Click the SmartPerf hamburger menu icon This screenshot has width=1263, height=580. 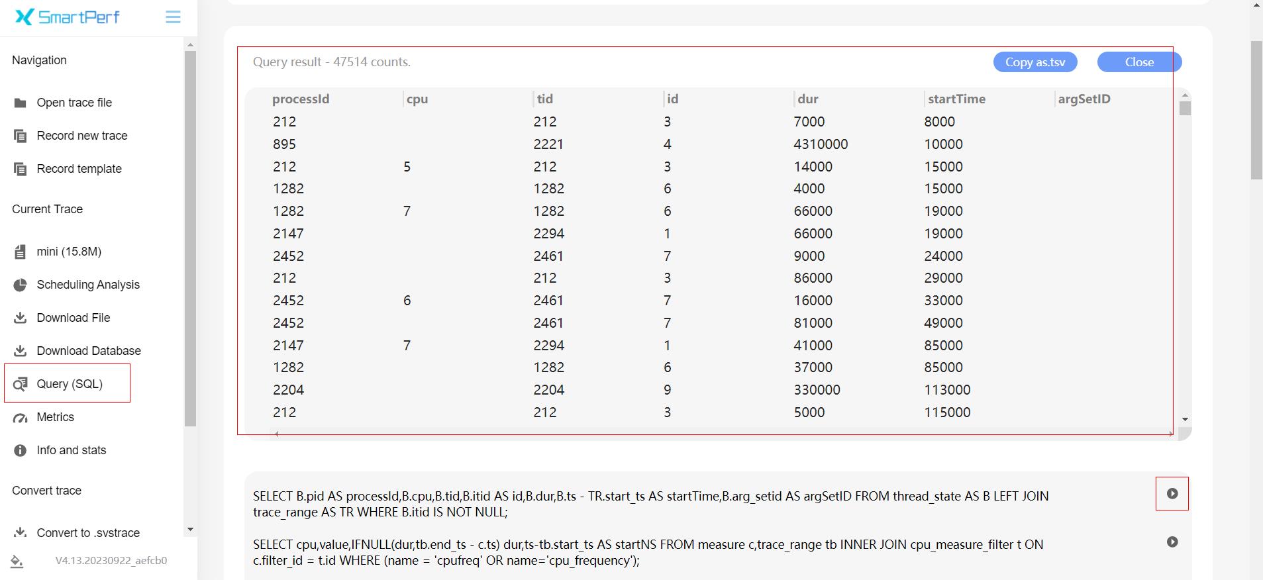click(x=173, y=17)
